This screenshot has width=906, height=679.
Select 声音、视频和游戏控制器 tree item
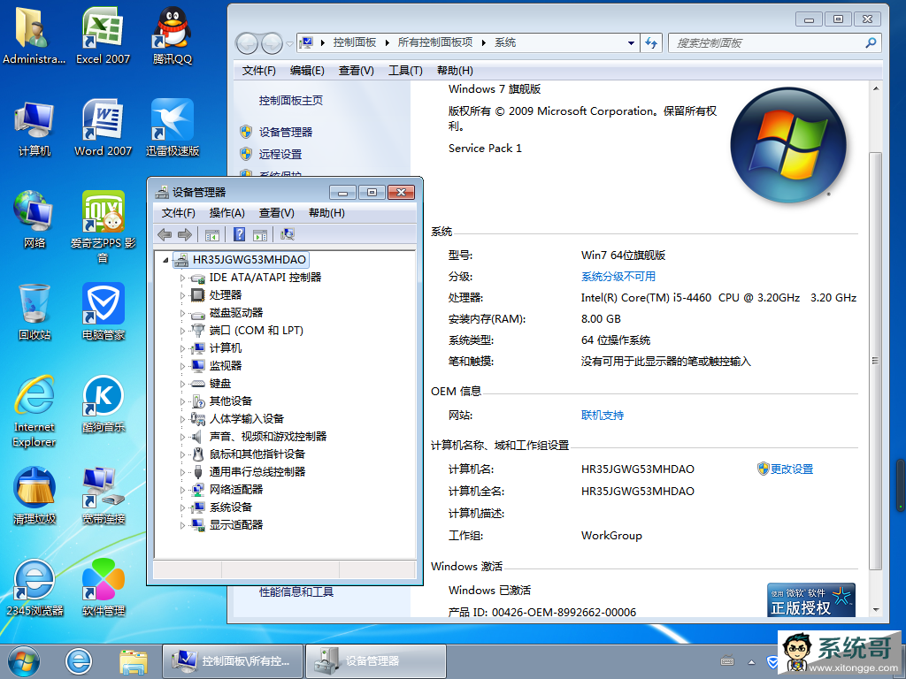pos(267,437)
